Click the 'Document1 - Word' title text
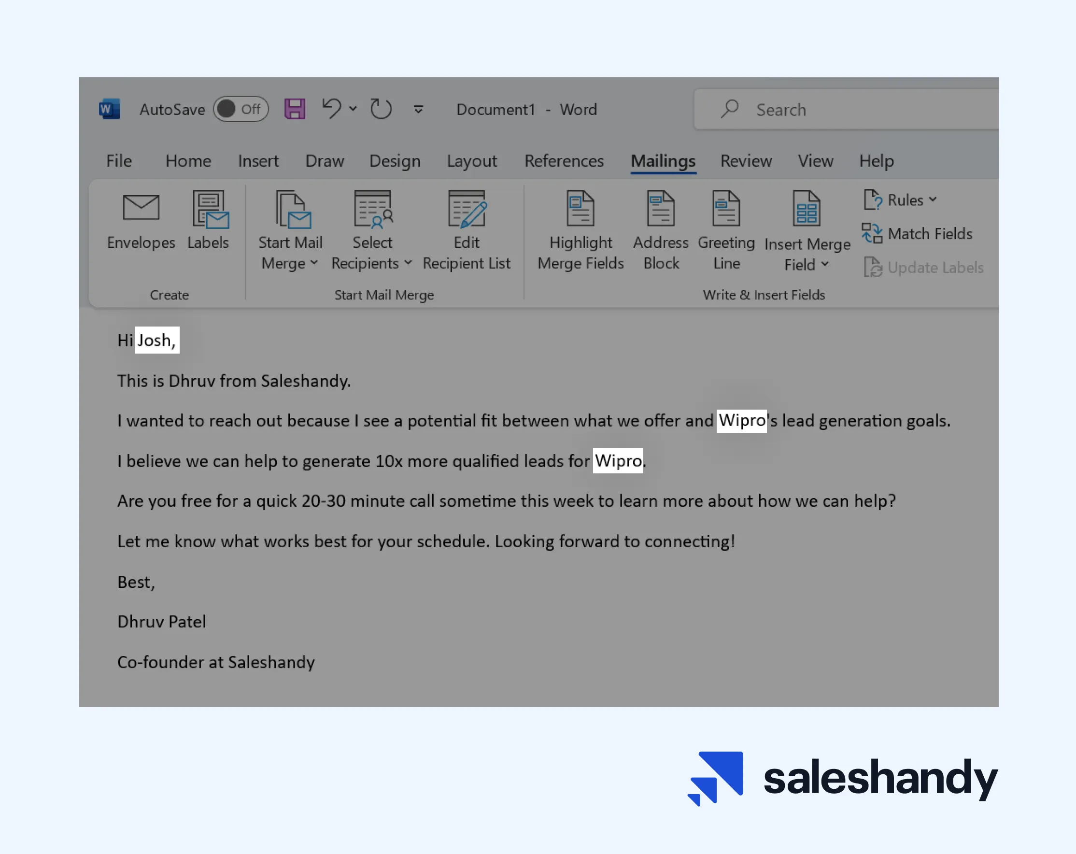This screenshot has width=1076, height=854. tap(526, 109)
